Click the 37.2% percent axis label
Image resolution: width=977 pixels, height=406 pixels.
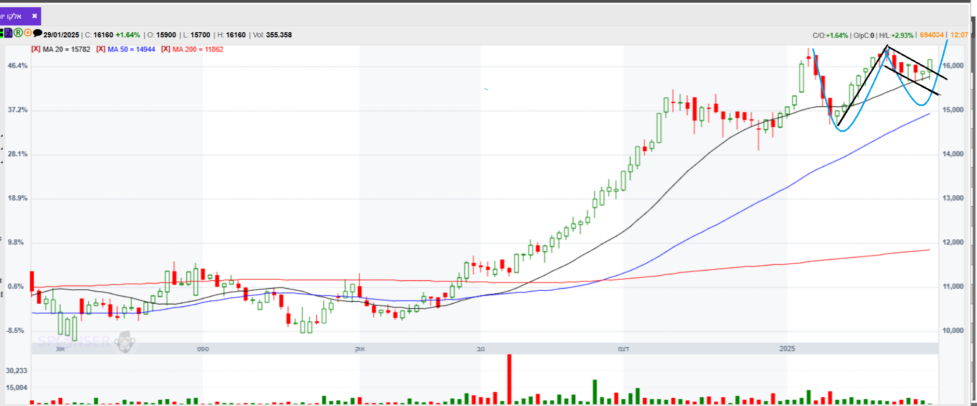pos(18,110)
